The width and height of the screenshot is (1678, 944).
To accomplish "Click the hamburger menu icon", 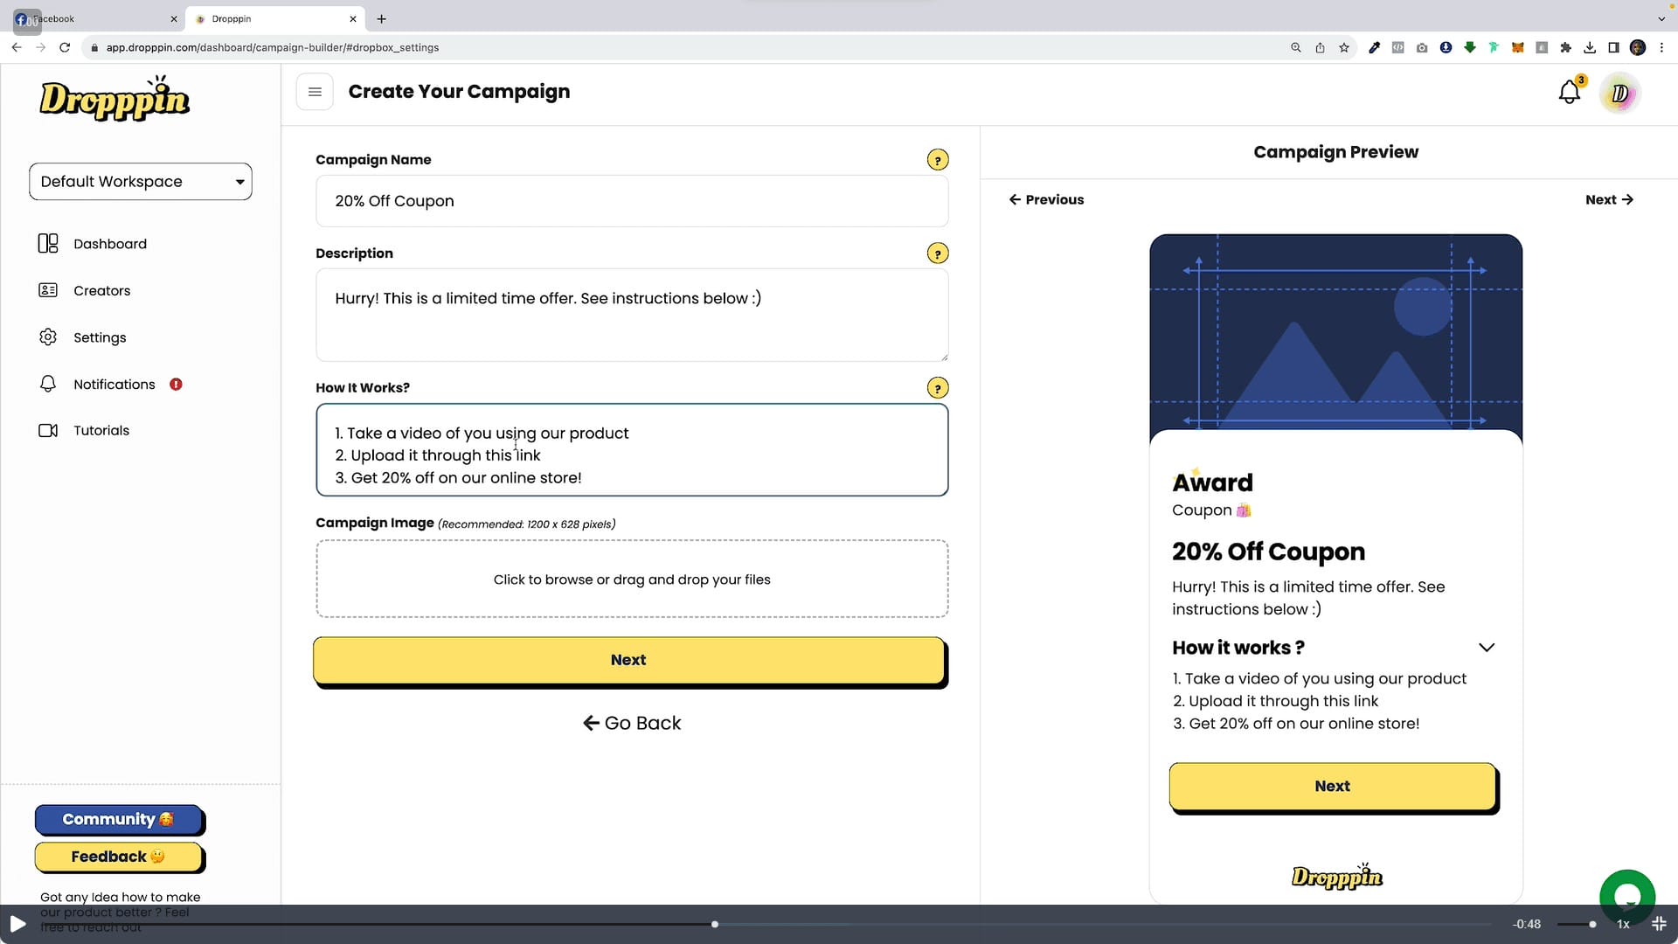I will [315, 91].
